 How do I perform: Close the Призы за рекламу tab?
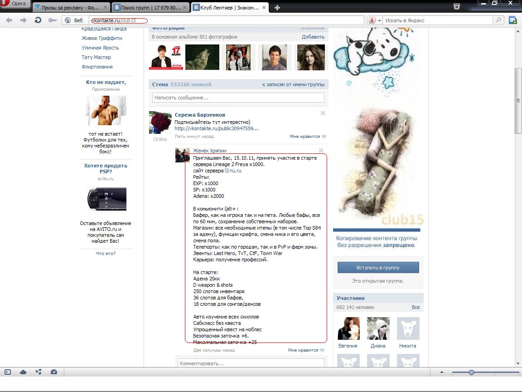(x=105, y=7)
